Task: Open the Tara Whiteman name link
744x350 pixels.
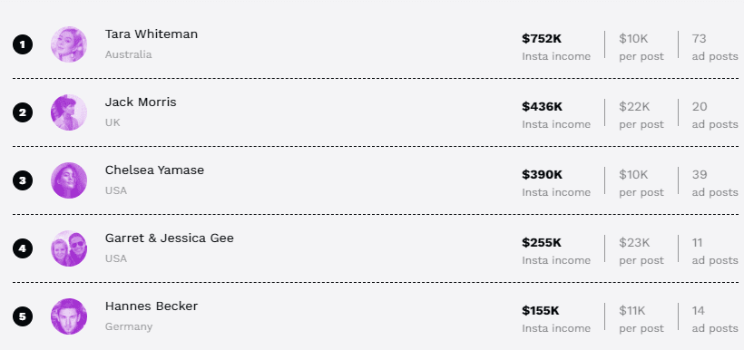Action: tap(152, 34)
